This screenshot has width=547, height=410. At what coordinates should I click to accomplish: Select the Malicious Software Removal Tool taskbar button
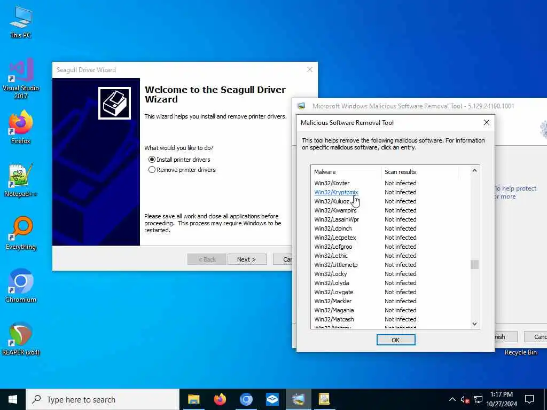click(x=298, y=399)
